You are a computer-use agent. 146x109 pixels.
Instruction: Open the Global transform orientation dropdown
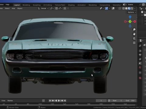click(43, 8)
